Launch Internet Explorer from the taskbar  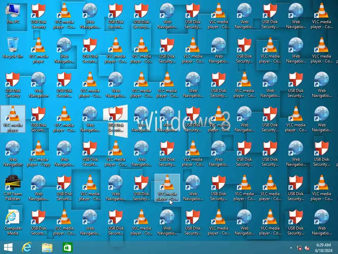[27, 247]
